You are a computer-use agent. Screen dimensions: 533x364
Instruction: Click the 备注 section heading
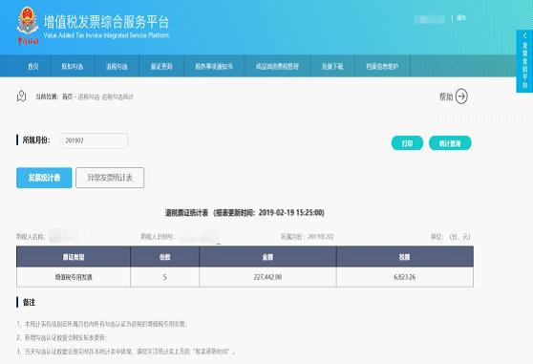coord(29,302)
